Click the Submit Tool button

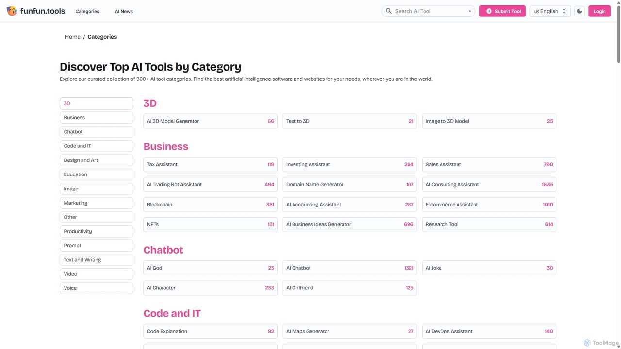[x=502, y=11]
